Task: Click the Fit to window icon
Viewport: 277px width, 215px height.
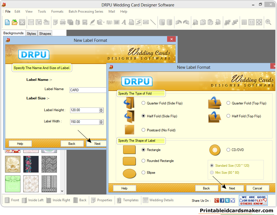Action: [x=259, y=22]
